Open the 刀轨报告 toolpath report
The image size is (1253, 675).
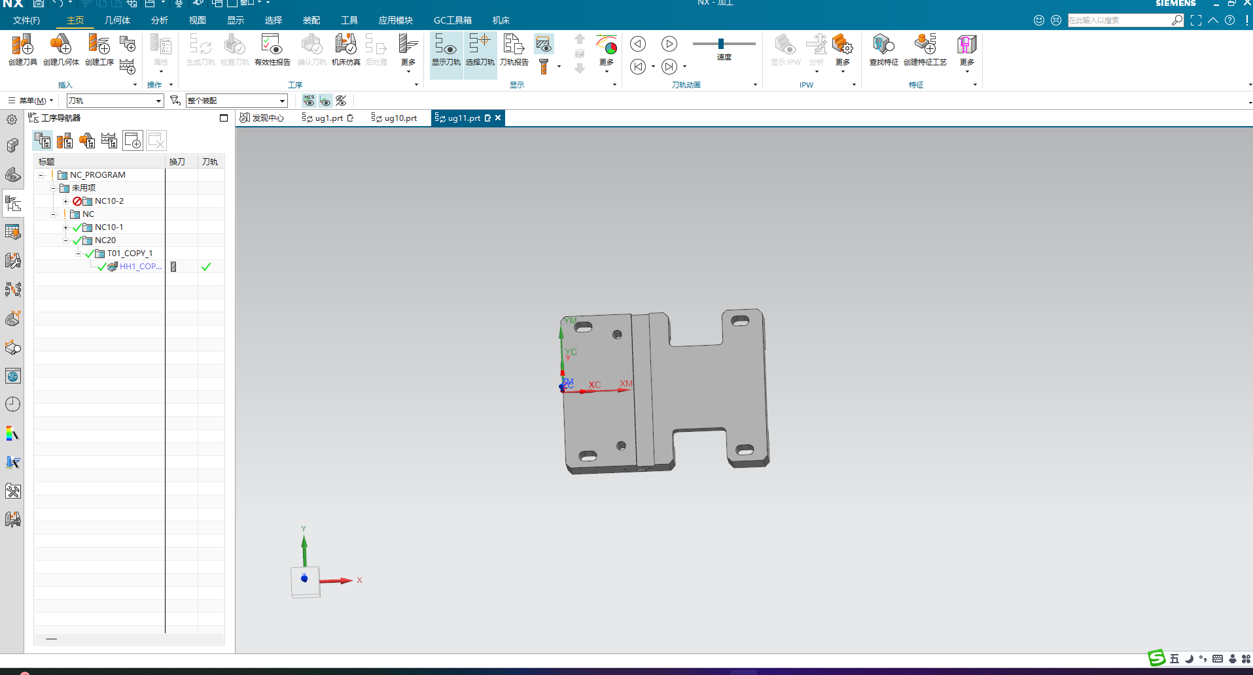(514, 50)
